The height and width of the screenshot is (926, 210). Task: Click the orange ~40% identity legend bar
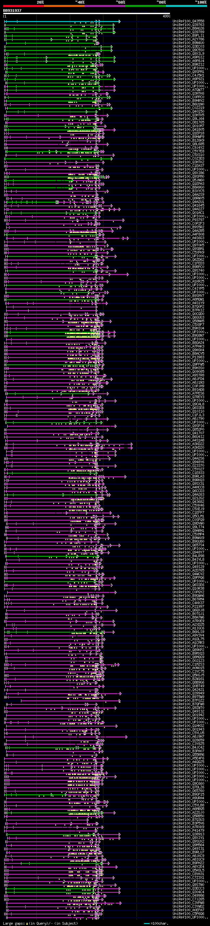[x=64, y=6]
